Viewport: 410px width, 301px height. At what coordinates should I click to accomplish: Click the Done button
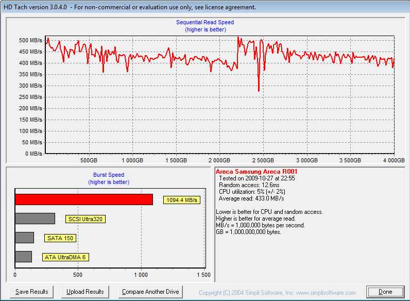click(x=385, y=292)
